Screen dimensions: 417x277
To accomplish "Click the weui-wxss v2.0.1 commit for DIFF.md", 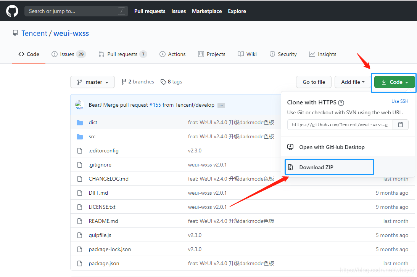I will (x=207, y=193).
